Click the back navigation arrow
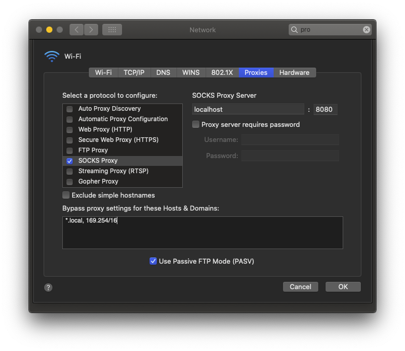The height and width of the screenshot is (351, 405). pos(76,30)
